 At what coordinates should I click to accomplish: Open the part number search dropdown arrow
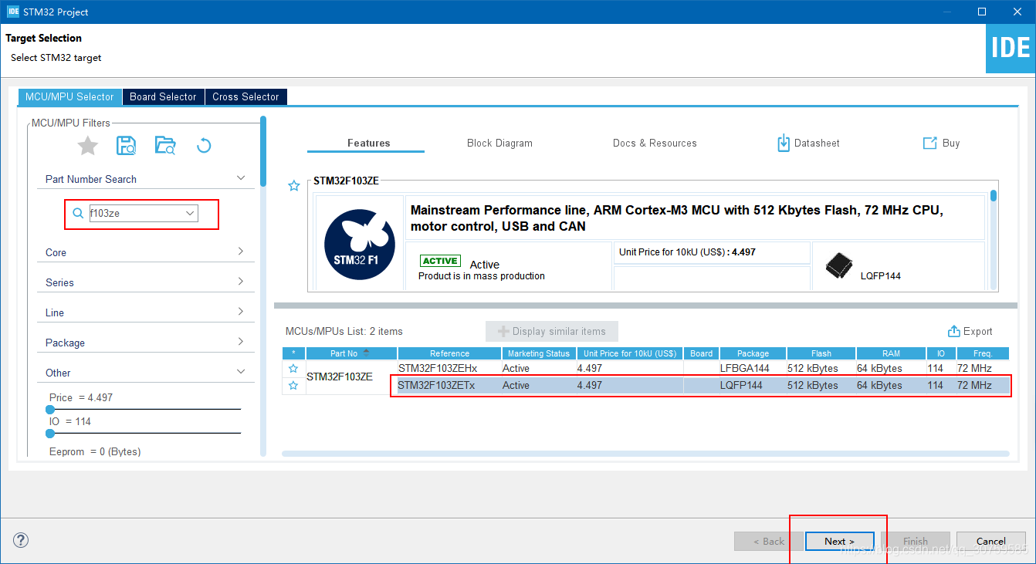coord(190,214)
